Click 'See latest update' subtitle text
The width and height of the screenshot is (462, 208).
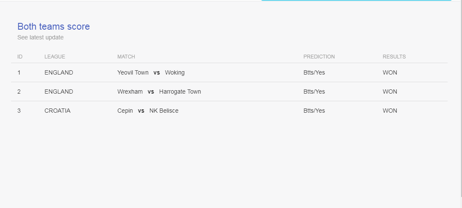(x=40, y=37)
